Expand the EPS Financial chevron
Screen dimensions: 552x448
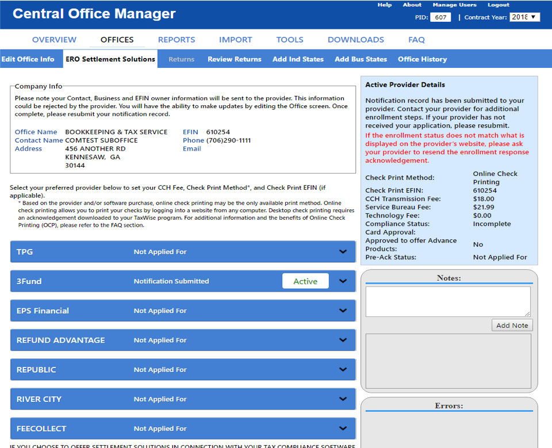(x=343, y=311)
